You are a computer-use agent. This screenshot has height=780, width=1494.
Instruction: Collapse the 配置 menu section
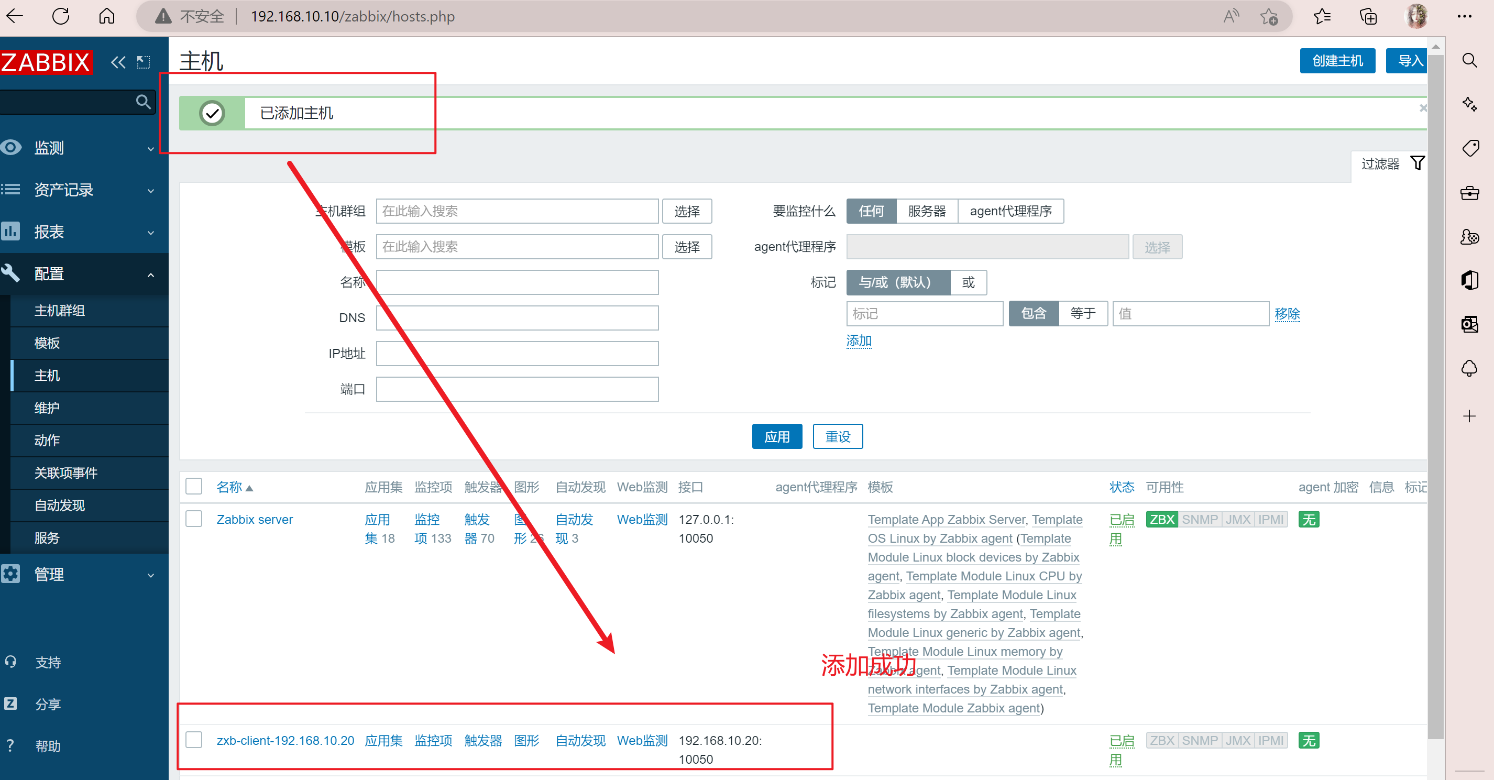tap(84, 274)
